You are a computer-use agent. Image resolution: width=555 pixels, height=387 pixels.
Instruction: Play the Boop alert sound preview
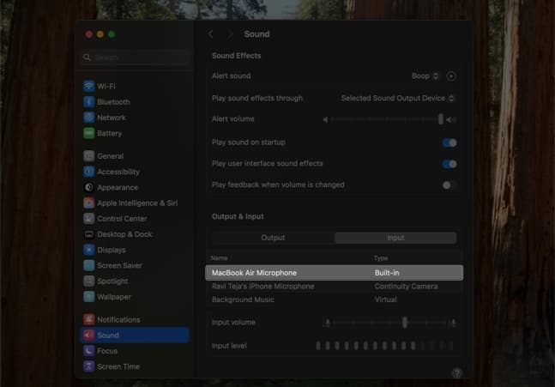[451, 76]
